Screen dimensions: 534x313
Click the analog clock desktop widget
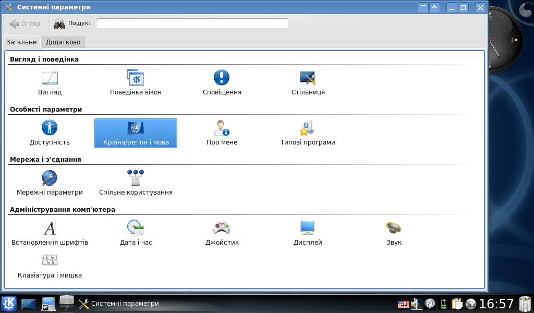point(506,40)
